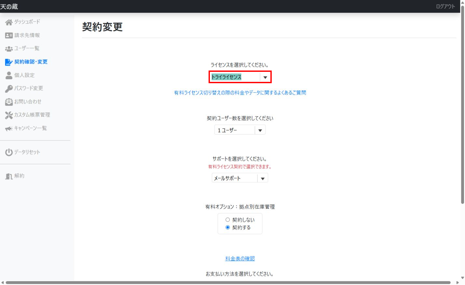Click the 解約 door icon
This screenshot has height=285, width=465.
point(9,176)
